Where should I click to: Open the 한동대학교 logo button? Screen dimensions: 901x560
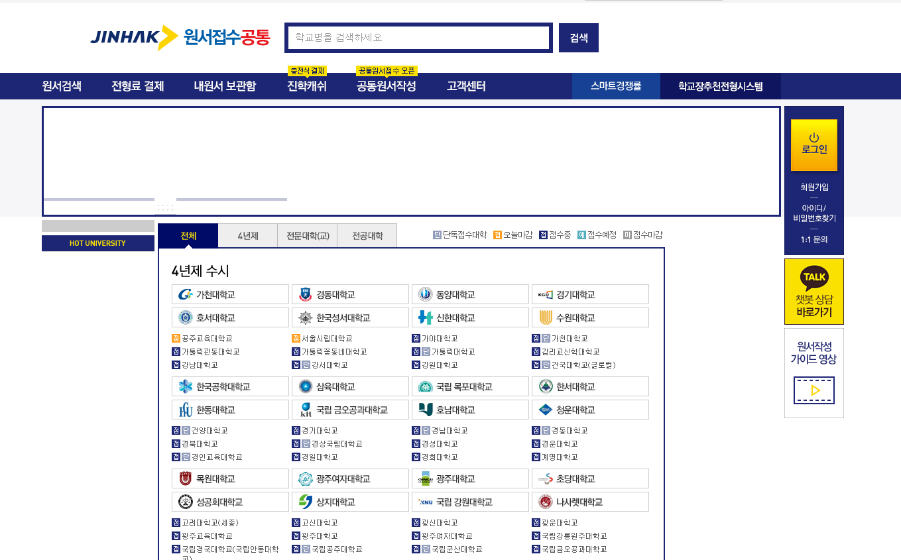pyautogui.click(x=230, y=410)
